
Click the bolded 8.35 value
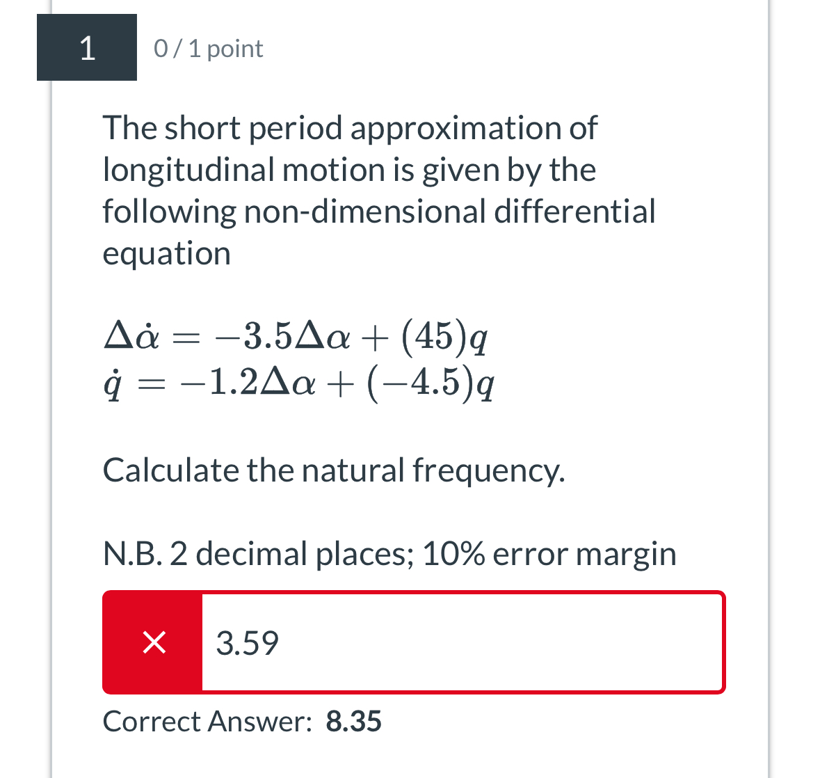[x=354, y=721]
